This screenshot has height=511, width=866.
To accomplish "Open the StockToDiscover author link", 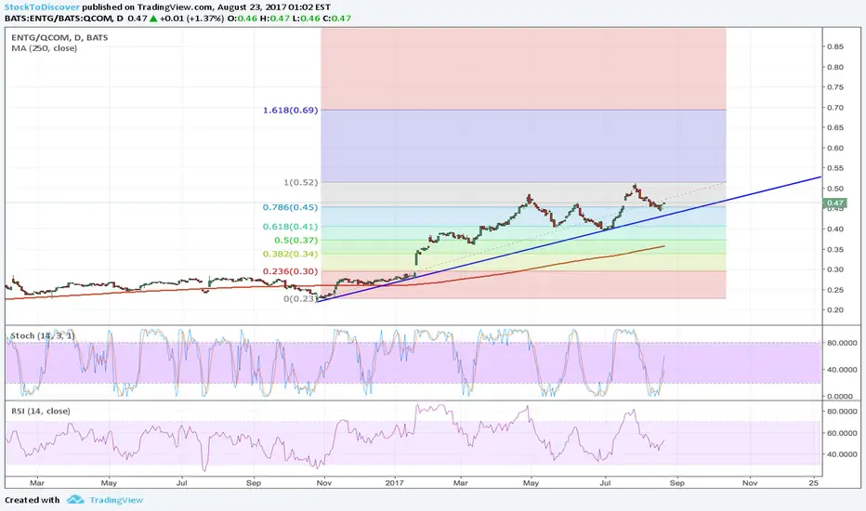I will (x=42, y=7).
